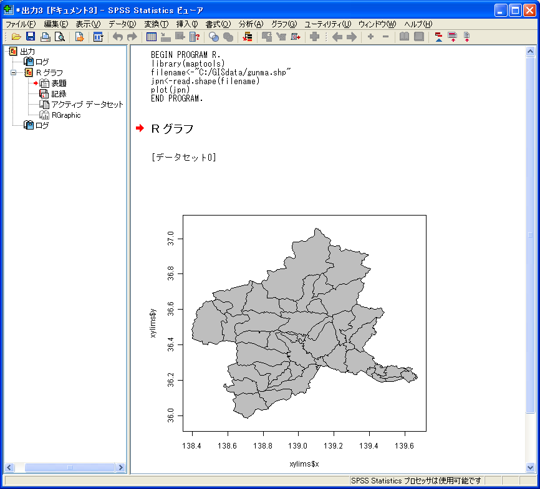The image size is (540, 489).
Task: Click the Print icon in the toolbar
Action: click(x=45, y=37)
